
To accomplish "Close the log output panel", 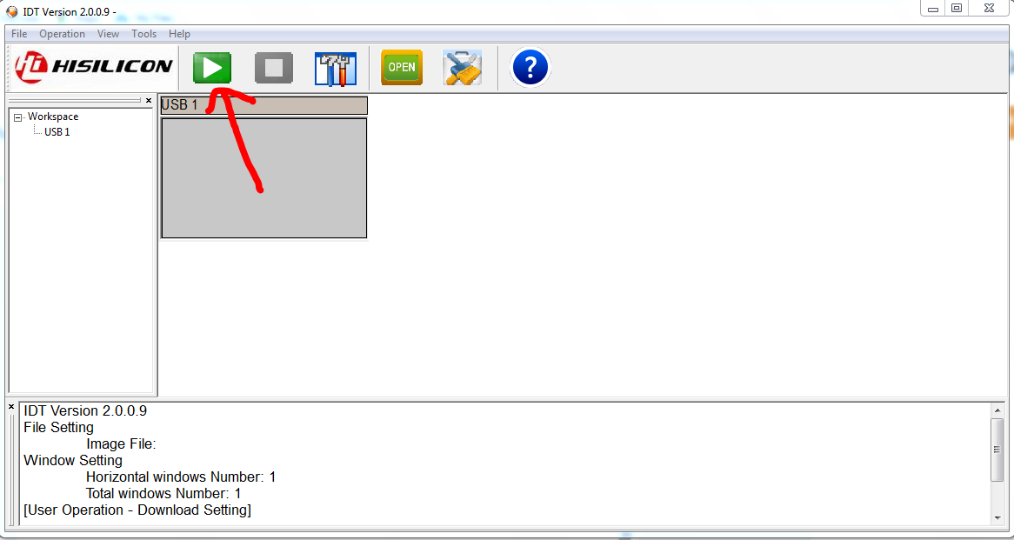I will tap(11, 407).
